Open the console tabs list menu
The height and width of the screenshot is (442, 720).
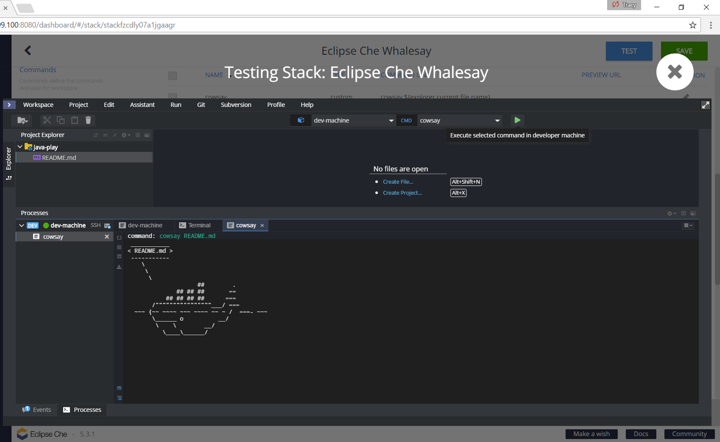(688, 225)
